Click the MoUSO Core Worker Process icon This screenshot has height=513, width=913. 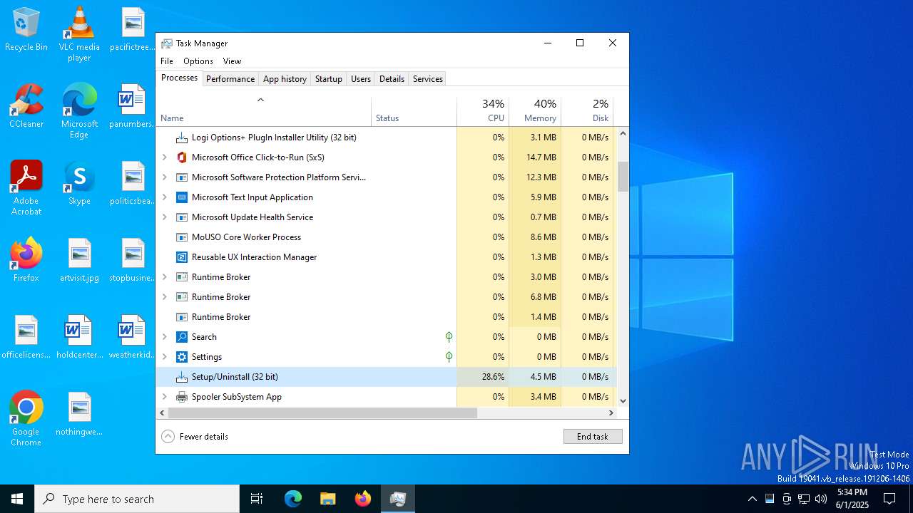(x=181, y=237)
